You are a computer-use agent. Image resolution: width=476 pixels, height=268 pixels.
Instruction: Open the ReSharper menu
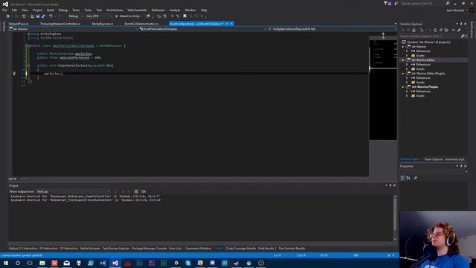click(158, 10)
